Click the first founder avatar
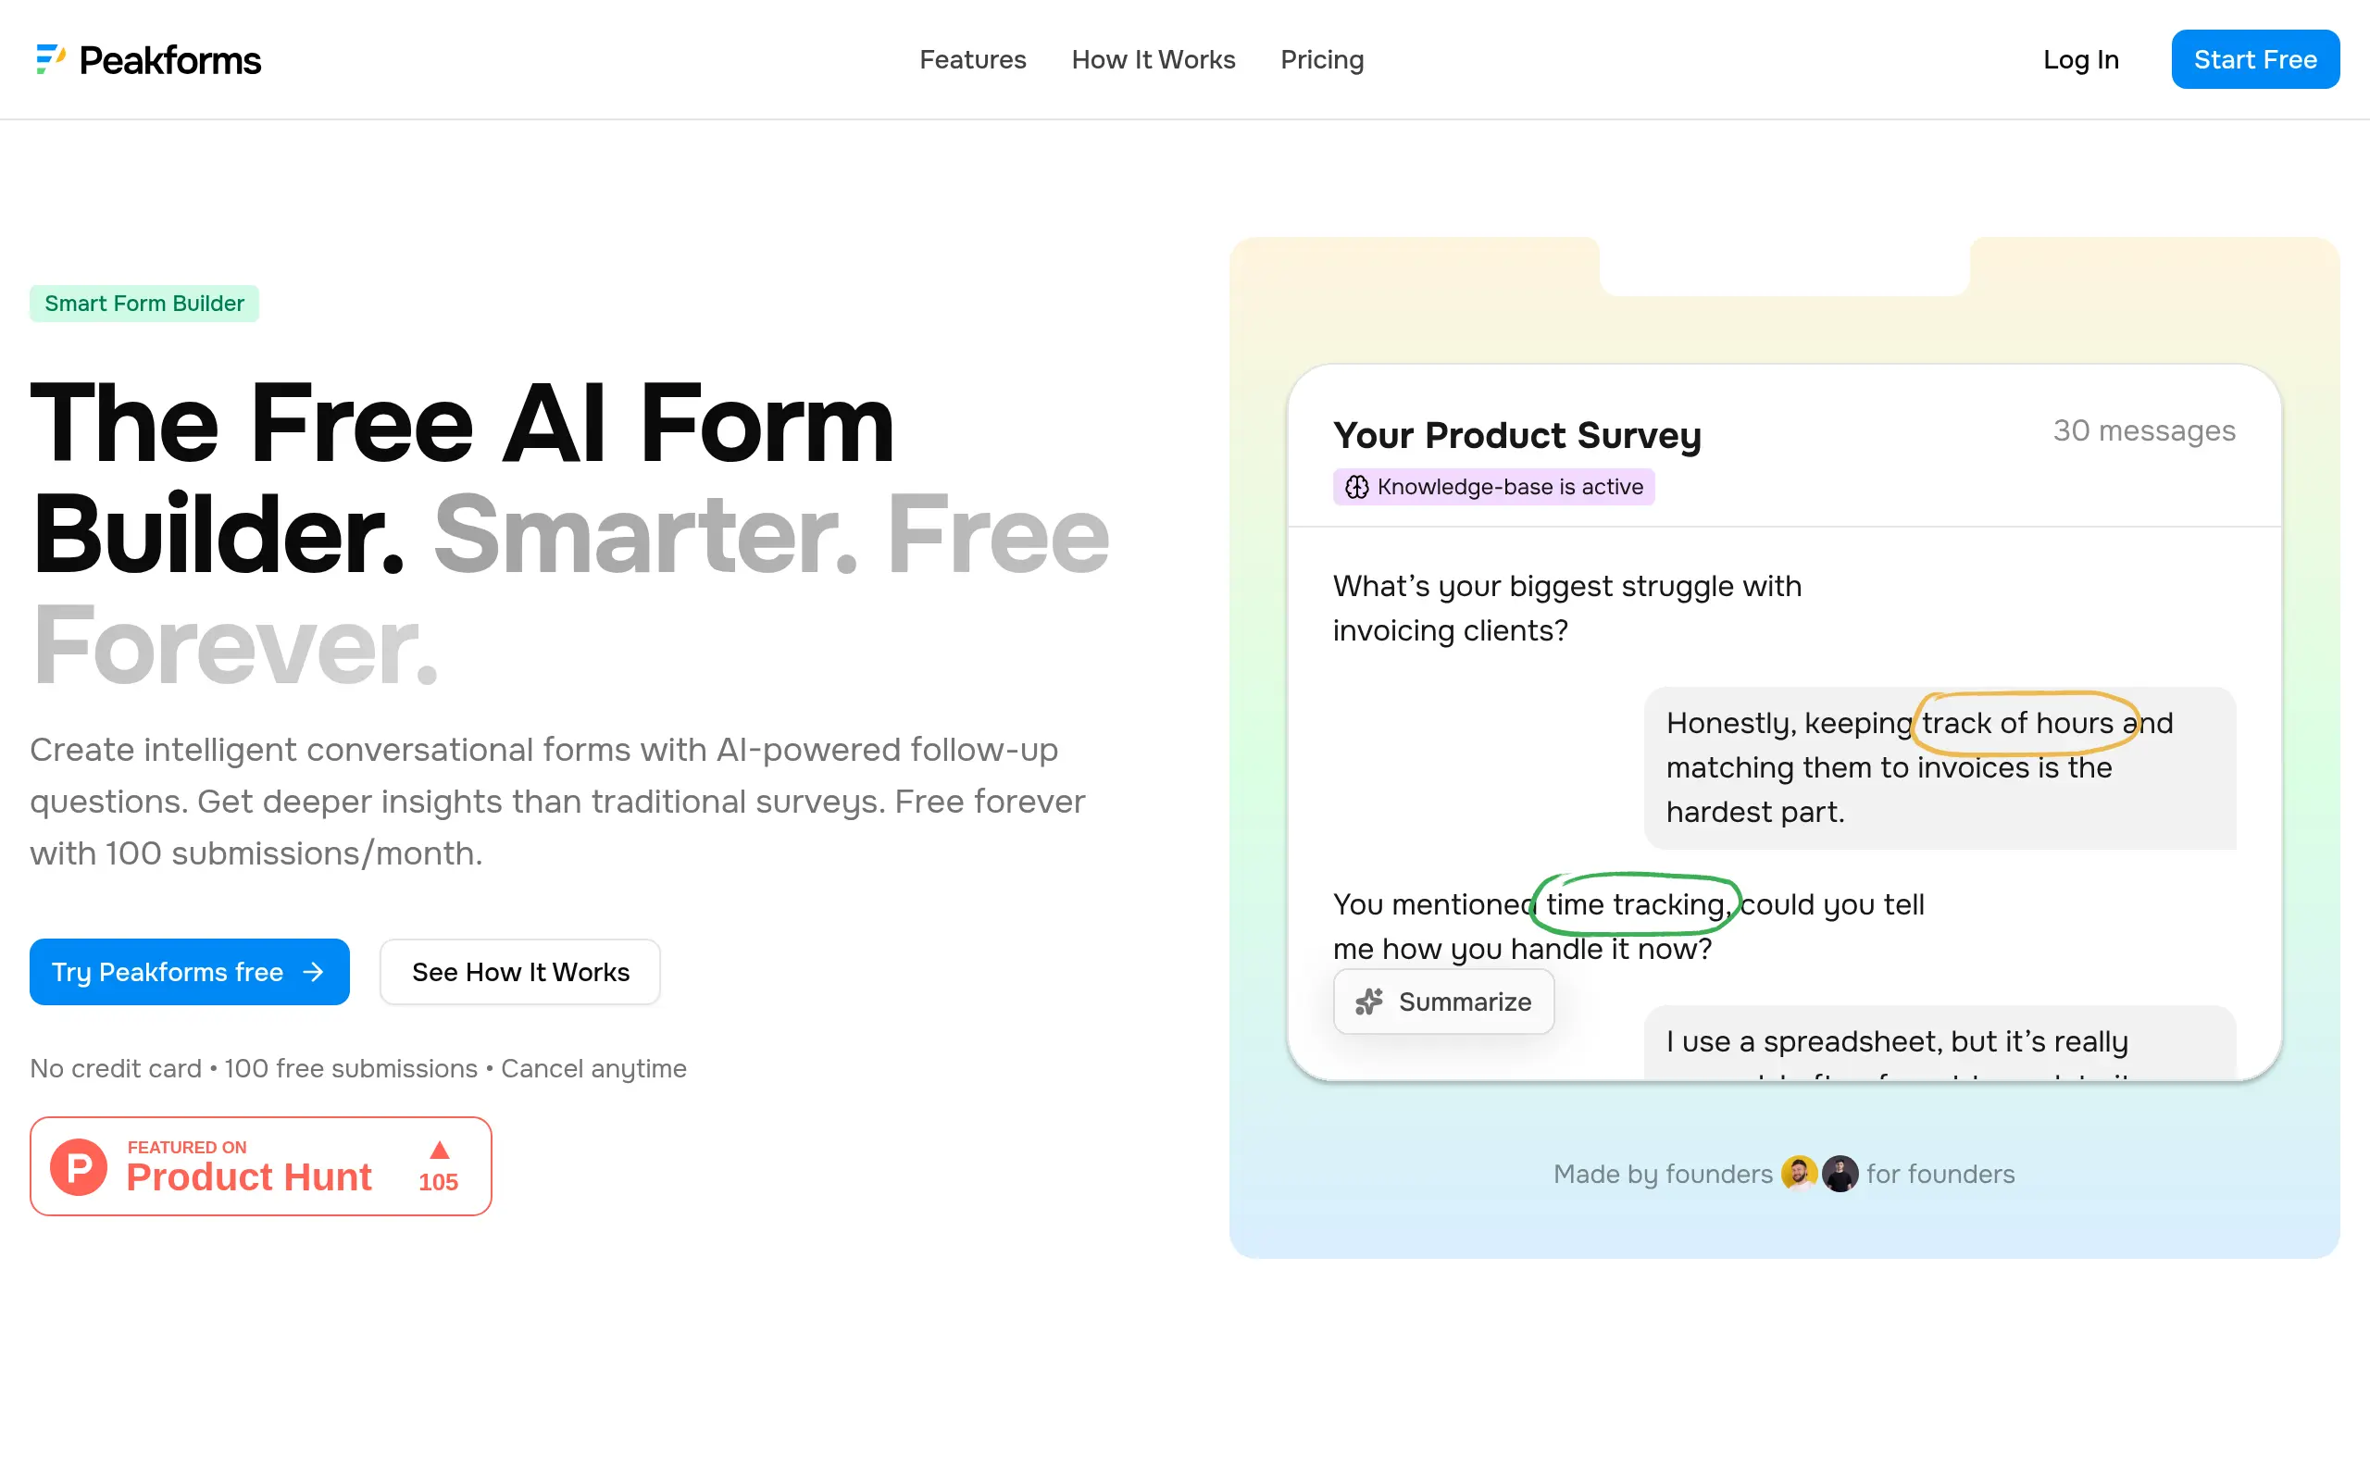The width and height of the screenshot is (2370, 1481). point(1798,1173)
